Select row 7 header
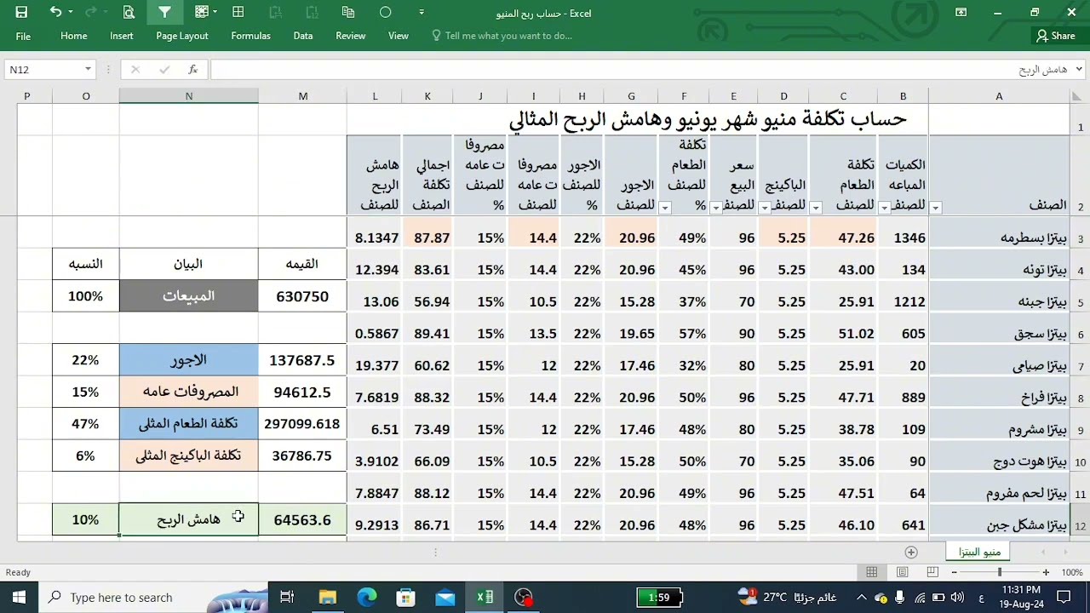 click(x=1080, y=366)
